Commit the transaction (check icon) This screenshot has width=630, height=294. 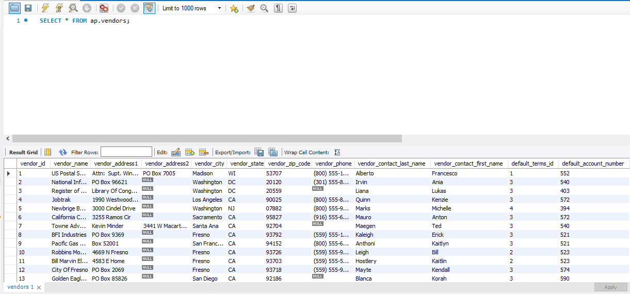(121, 8)
